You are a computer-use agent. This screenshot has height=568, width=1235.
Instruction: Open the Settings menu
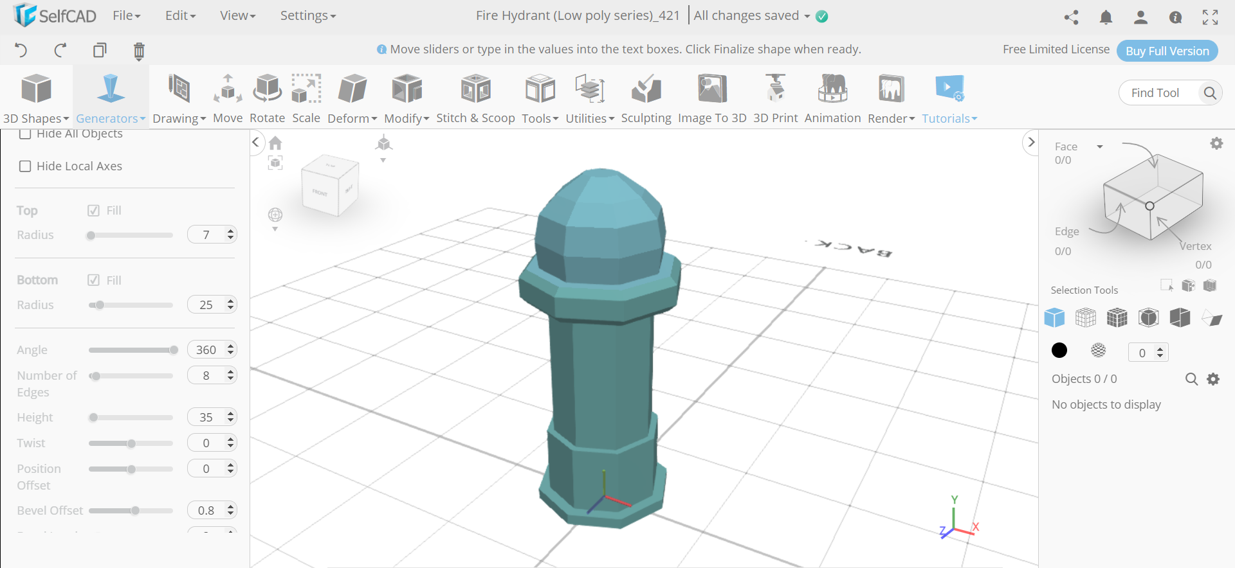coord(308,15)
